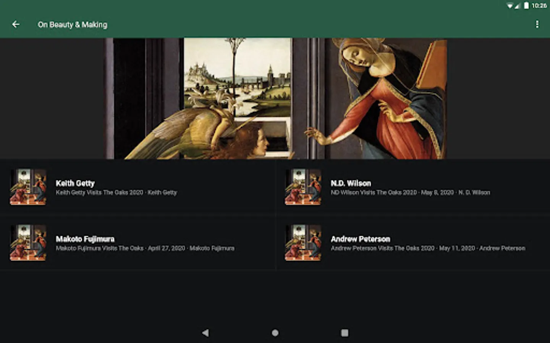Click 'Keith Getty Visits The Oaks 2020' subtitle

[99, 192]
